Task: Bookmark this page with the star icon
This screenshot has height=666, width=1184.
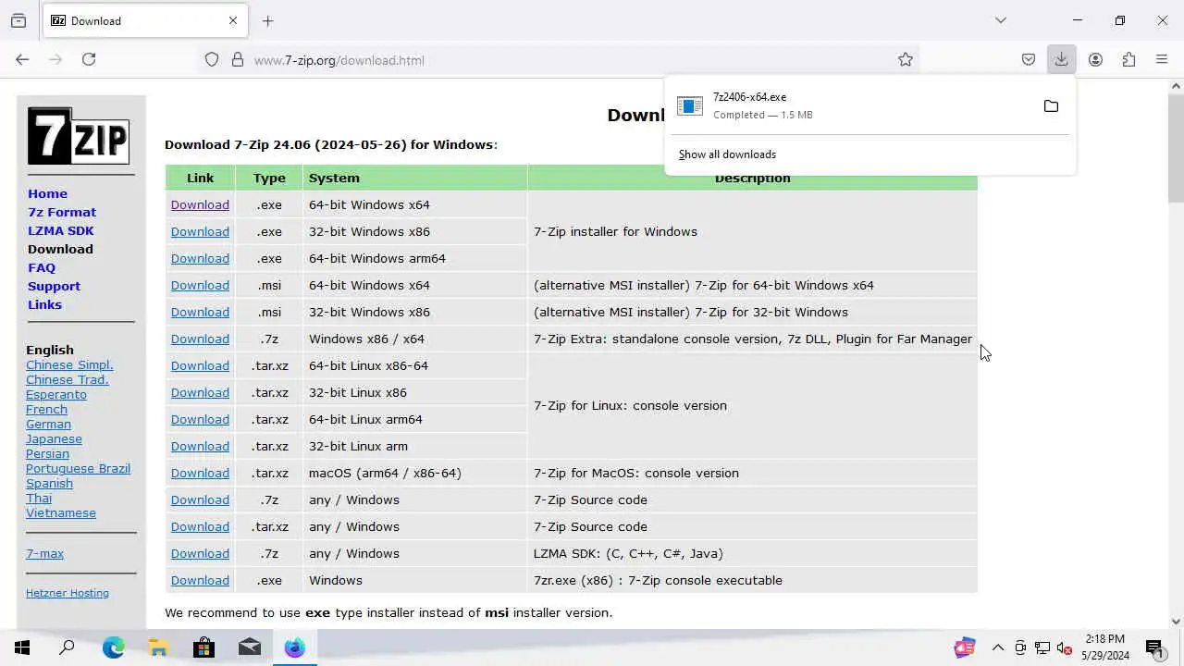Action: (x=906, y=60)
